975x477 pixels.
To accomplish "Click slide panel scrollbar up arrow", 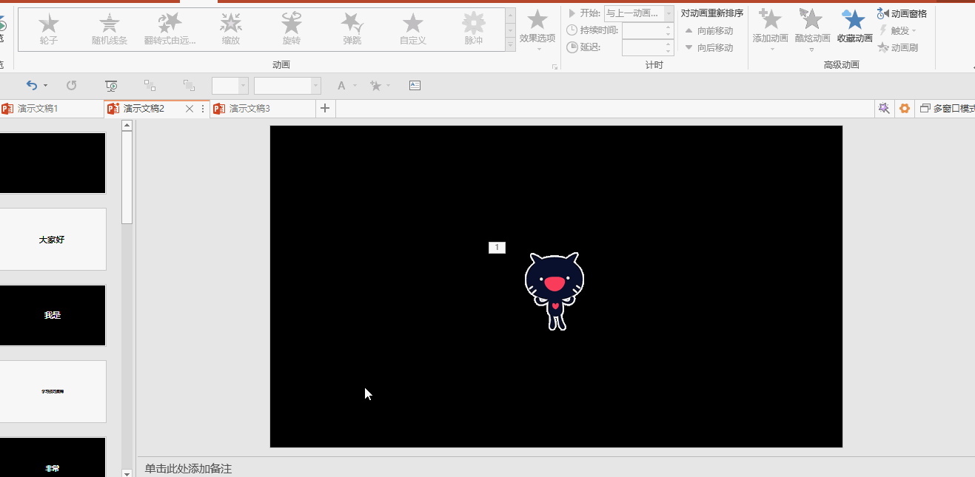I will (x=127, y=126).
